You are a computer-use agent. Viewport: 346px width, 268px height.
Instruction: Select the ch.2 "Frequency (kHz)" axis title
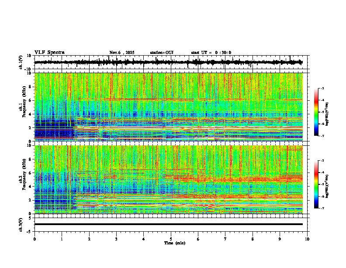(x=24, y=174)
